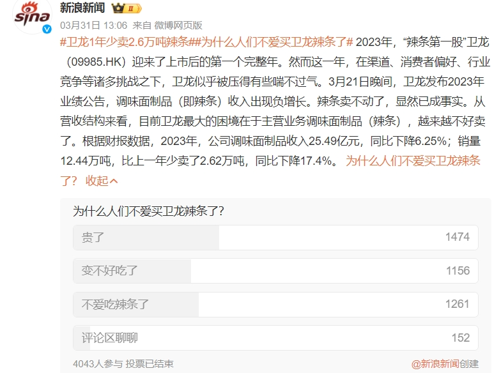Click the gold crown membership badge

[x=127, y=9]
